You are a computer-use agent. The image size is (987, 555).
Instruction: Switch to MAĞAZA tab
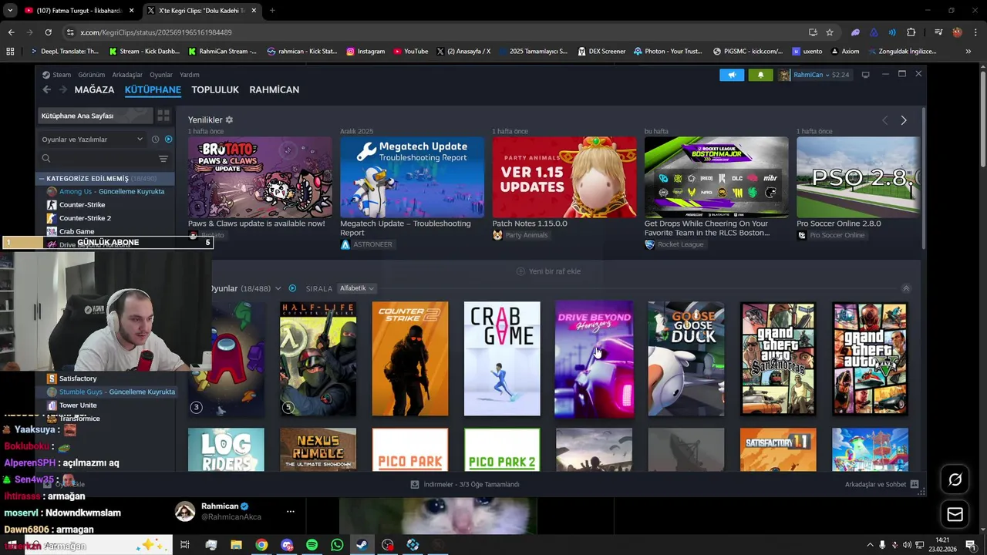point(94,89)
